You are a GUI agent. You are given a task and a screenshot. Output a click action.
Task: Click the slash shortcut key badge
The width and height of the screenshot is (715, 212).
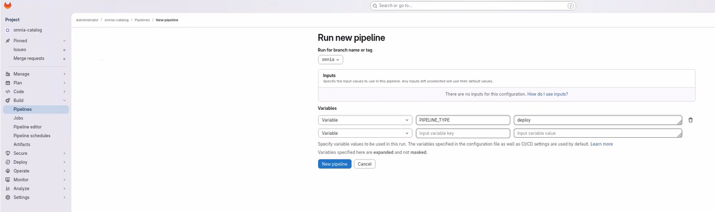[x=571, y=6]
